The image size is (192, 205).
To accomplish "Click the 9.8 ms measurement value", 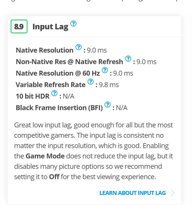I will [x=109, y=85].
